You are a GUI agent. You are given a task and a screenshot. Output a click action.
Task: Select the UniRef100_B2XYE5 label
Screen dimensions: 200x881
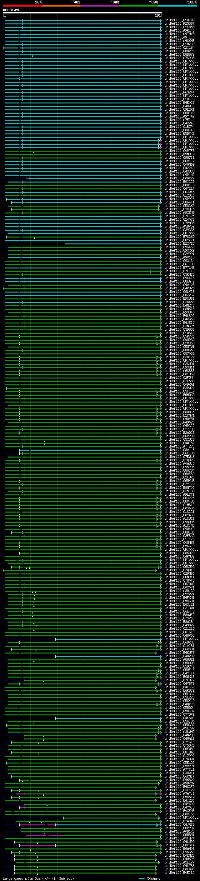(179, 243)
